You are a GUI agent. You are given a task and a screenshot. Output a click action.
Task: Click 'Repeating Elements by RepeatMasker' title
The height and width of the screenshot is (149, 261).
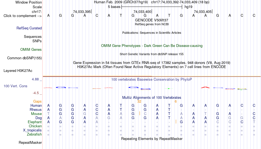152,139
